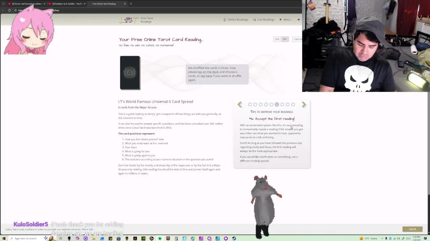The height and width of the screenshot is (241, 430).
Task: Open the Windows Start menu
Action: (4, 238)
